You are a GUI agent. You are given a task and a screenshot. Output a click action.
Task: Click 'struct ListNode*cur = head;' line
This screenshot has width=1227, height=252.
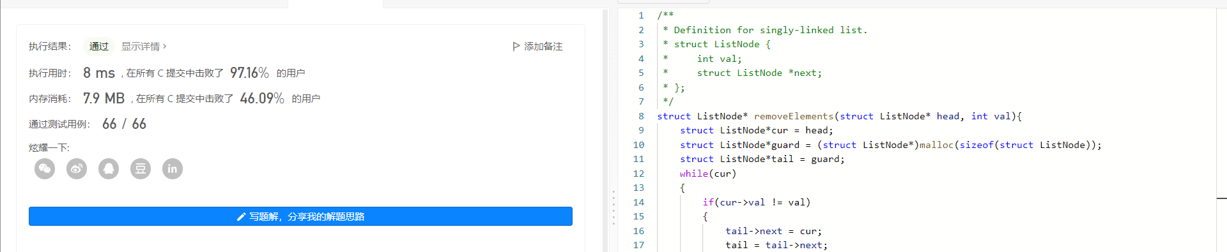(757, 130)
